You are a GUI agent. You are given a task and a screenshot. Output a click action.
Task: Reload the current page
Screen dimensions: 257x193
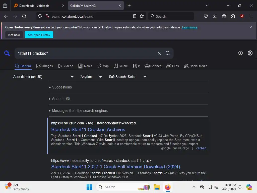point(24,16)
